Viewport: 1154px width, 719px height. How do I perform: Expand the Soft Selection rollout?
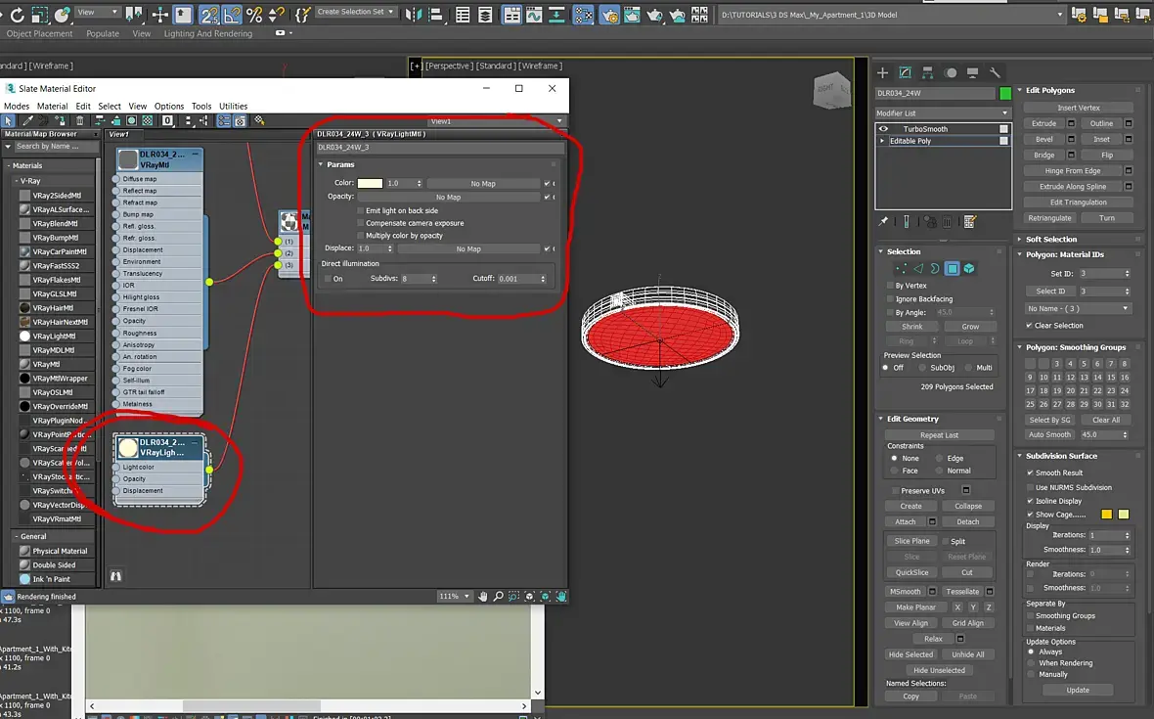click(1051, 239)
